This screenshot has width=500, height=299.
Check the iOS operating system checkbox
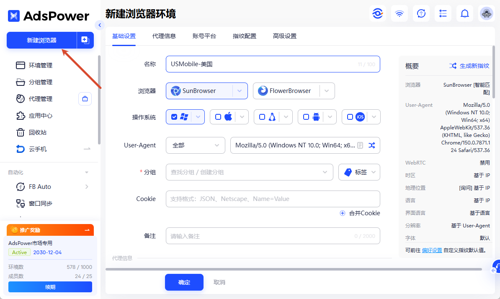[x=350, y=117]
